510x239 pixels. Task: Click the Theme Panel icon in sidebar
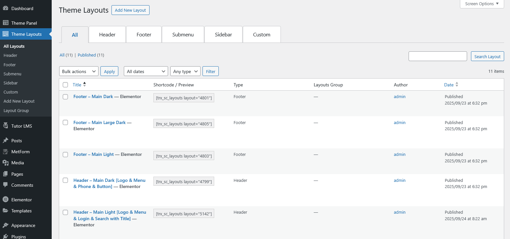[6, 23]
